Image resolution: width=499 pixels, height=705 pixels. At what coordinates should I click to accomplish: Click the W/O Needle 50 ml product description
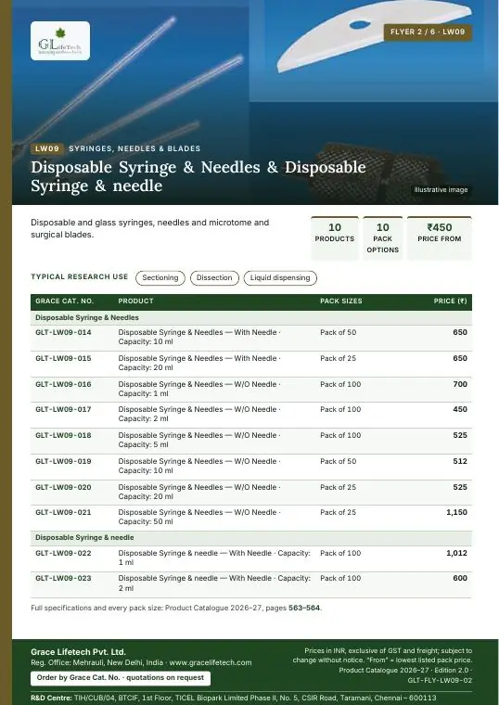point(199,517)
